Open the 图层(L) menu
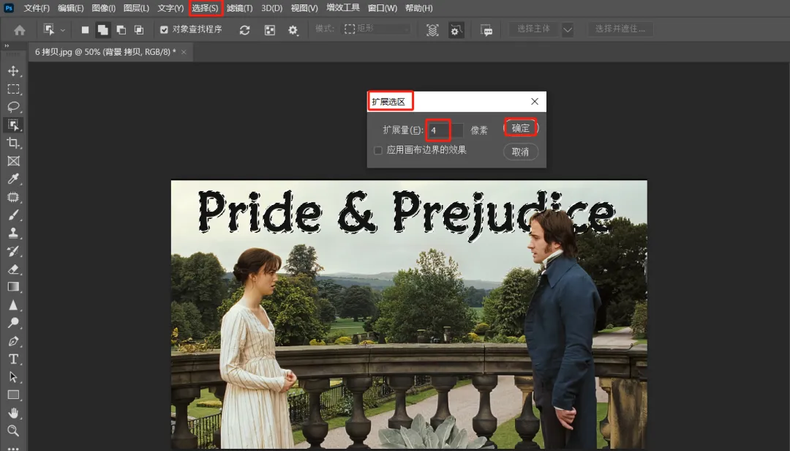Screen dimensions: 790x451 click(137, 8)
